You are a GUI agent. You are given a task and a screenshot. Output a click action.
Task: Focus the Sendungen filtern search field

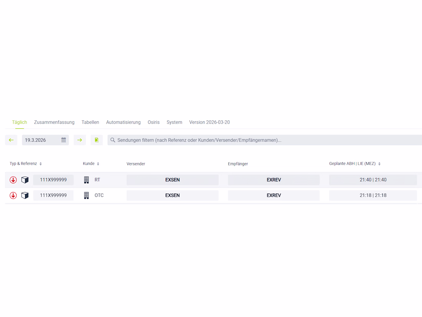[265, 140]
